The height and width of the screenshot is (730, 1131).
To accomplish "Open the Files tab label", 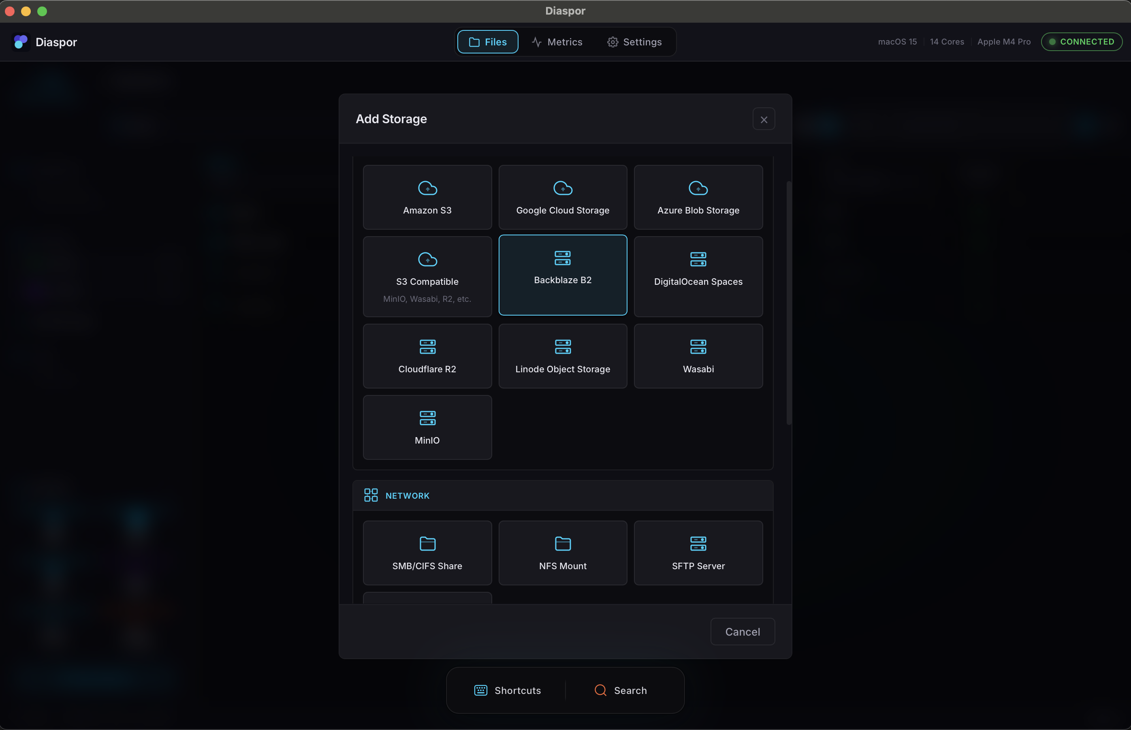I will pos(495,42).
